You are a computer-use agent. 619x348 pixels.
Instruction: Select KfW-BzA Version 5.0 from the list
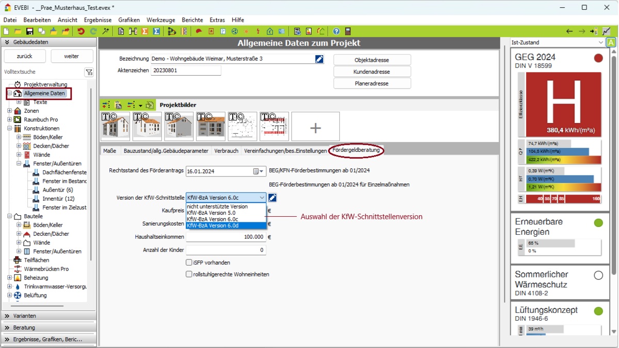(226, 213)
